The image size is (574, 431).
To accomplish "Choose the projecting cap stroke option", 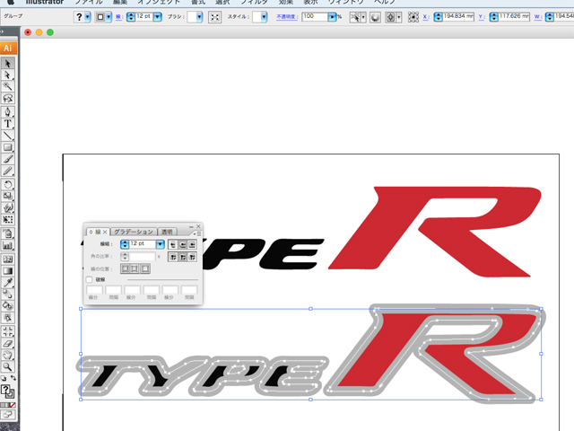I will point(192,245).
